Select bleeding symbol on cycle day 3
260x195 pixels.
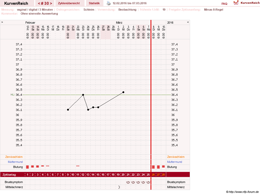[37, 166]
